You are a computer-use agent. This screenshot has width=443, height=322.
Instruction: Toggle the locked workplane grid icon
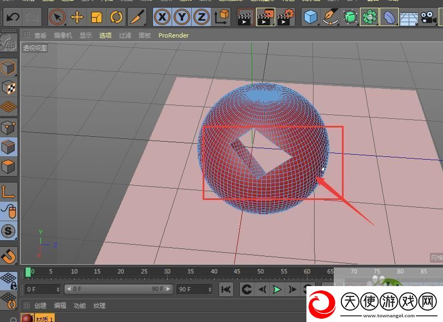tap(8, 281)
